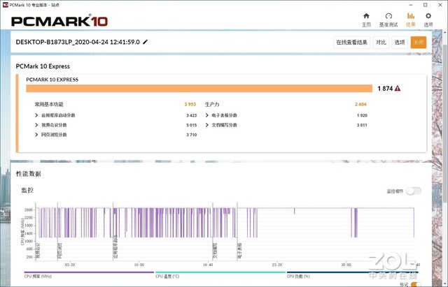Click the red warning triangle beside score 1874

pyautogui.click(x=398, y=89)
